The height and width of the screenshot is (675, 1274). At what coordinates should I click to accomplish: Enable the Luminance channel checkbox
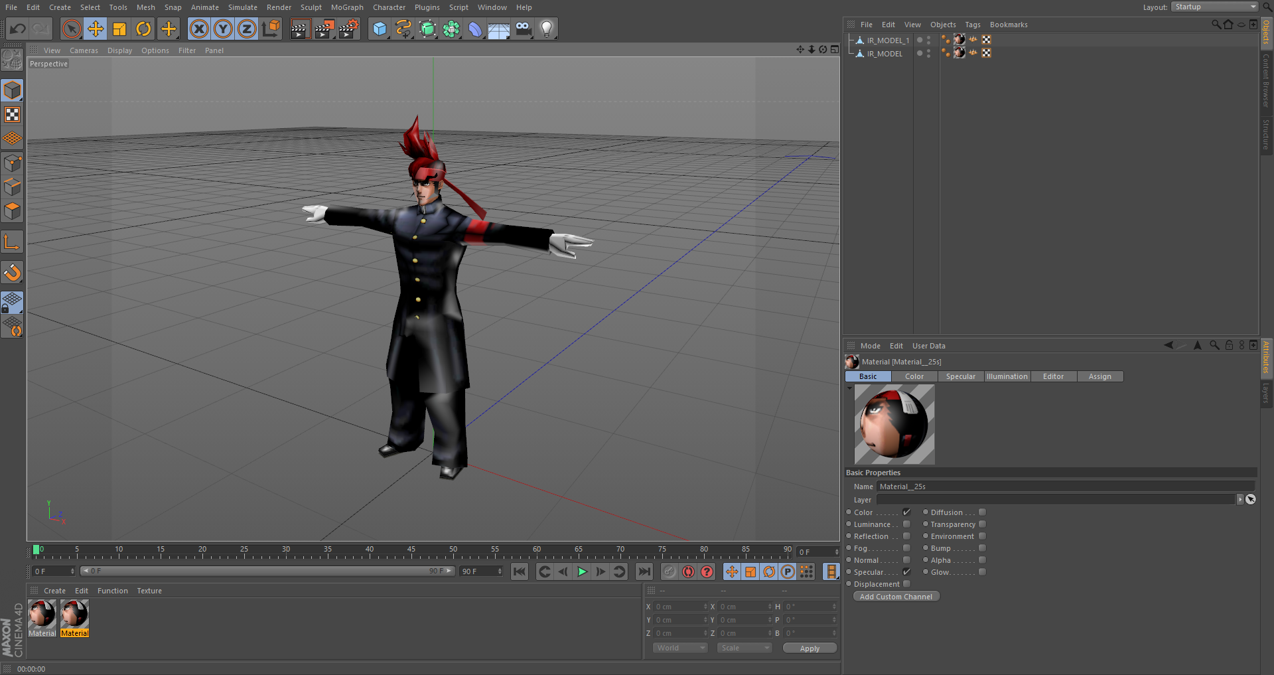click(x=906, y=524)
